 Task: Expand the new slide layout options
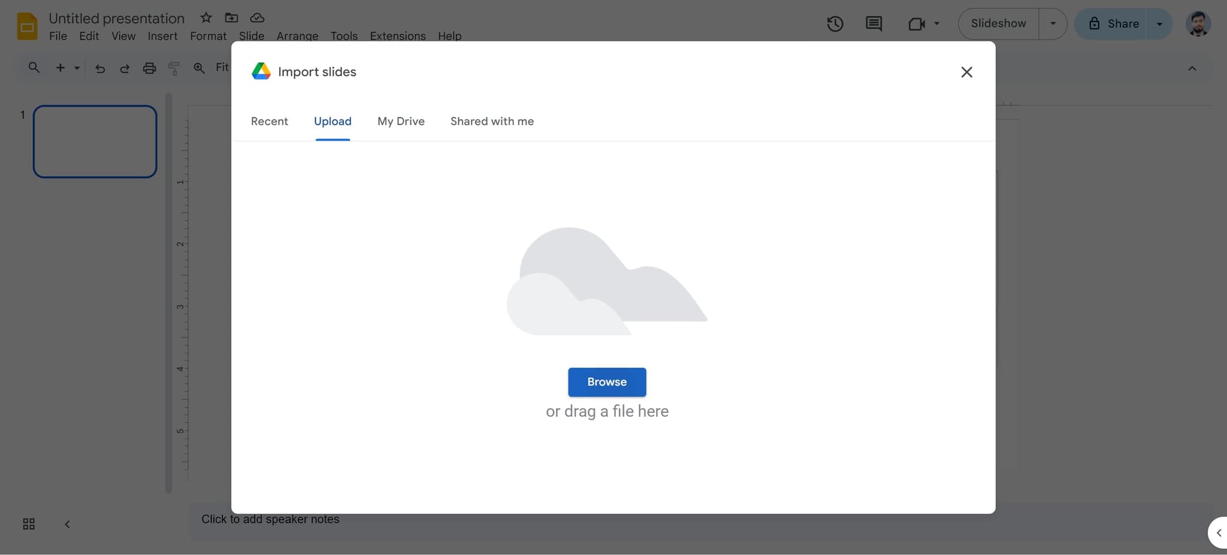pyautogui.click(x=77, y=68)
